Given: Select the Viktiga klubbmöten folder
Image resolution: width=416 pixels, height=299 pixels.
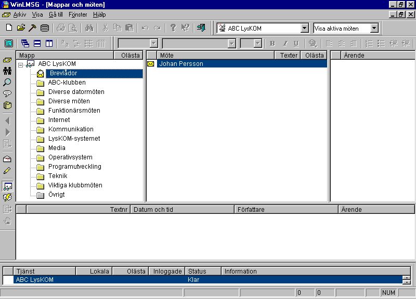Looking at the screenshot, I should (x=75, y=185).
